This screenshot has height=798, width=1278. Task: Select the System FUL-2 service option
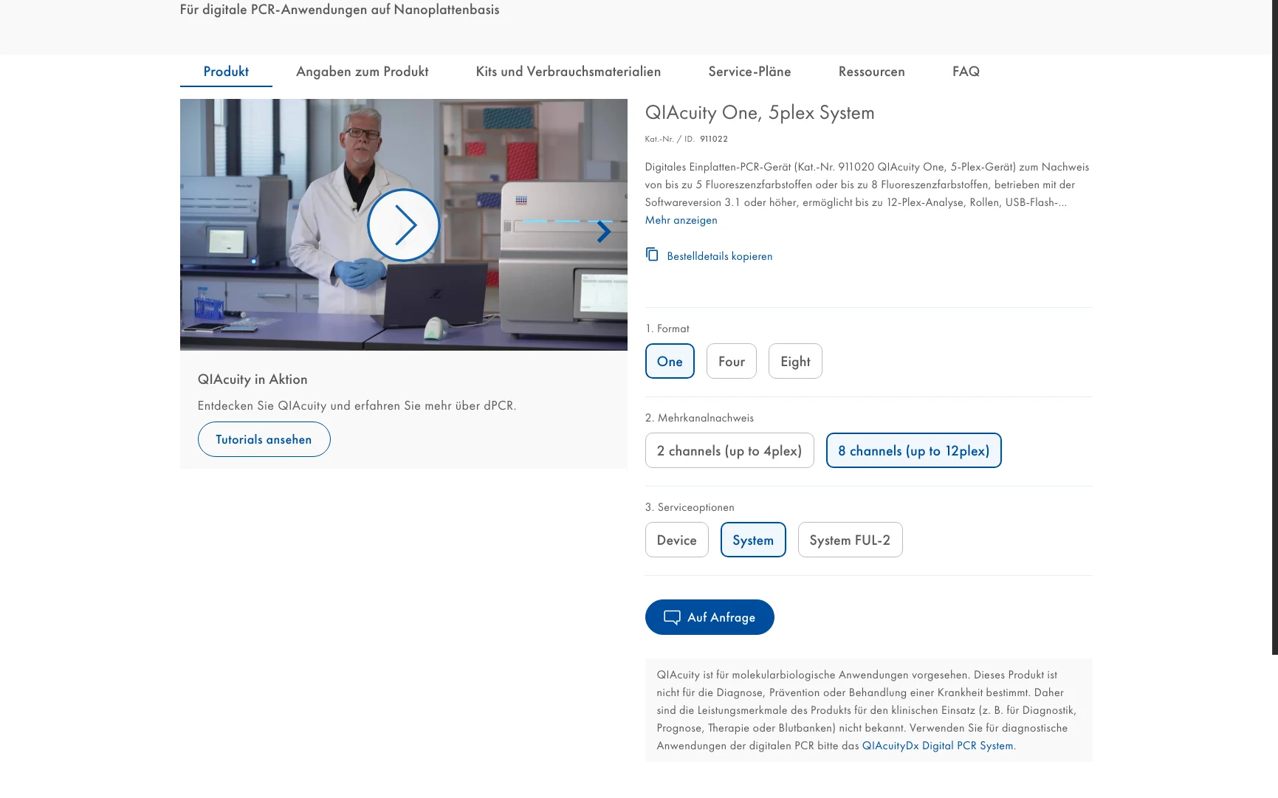point(850,540)
